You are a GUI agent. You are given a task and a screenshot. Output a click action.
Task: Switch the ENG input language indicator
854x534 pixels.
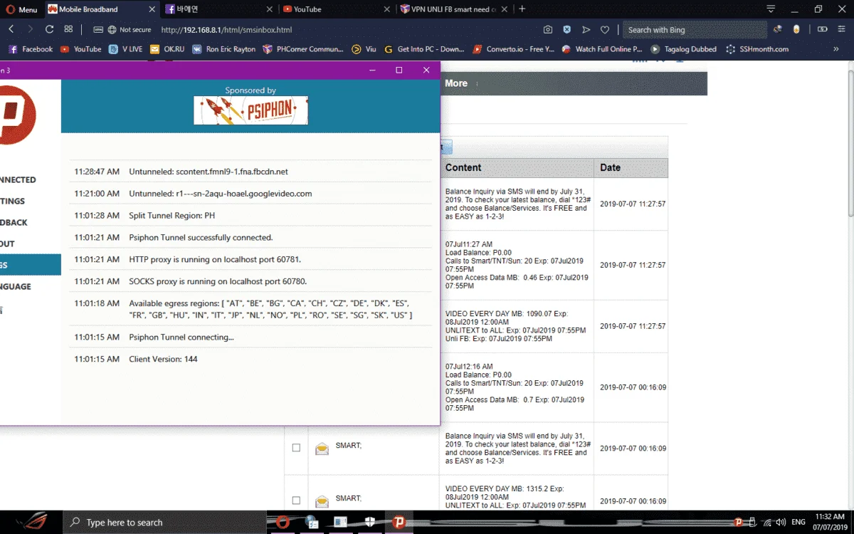(x=798, y=522)
